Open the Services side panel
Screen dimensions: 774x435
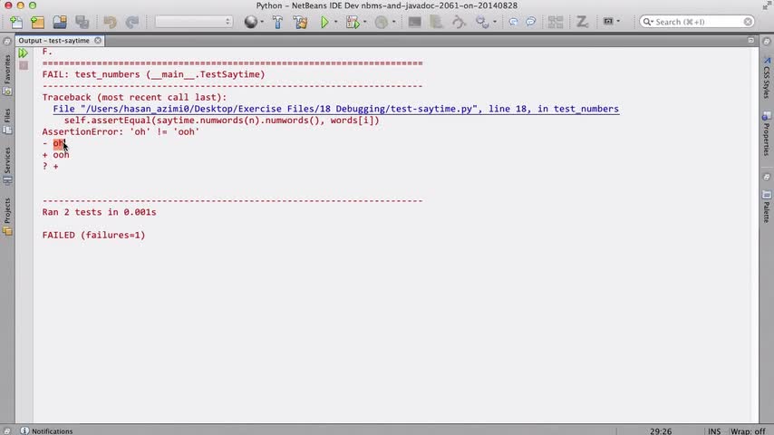pos(7,166)
